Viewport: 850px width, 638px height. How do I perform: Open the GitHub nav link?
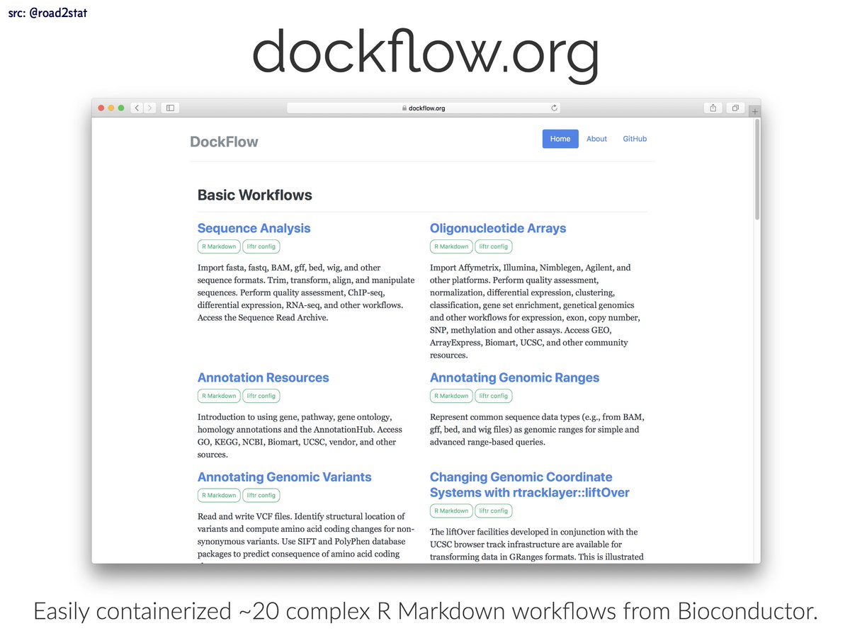click(635, 139)
